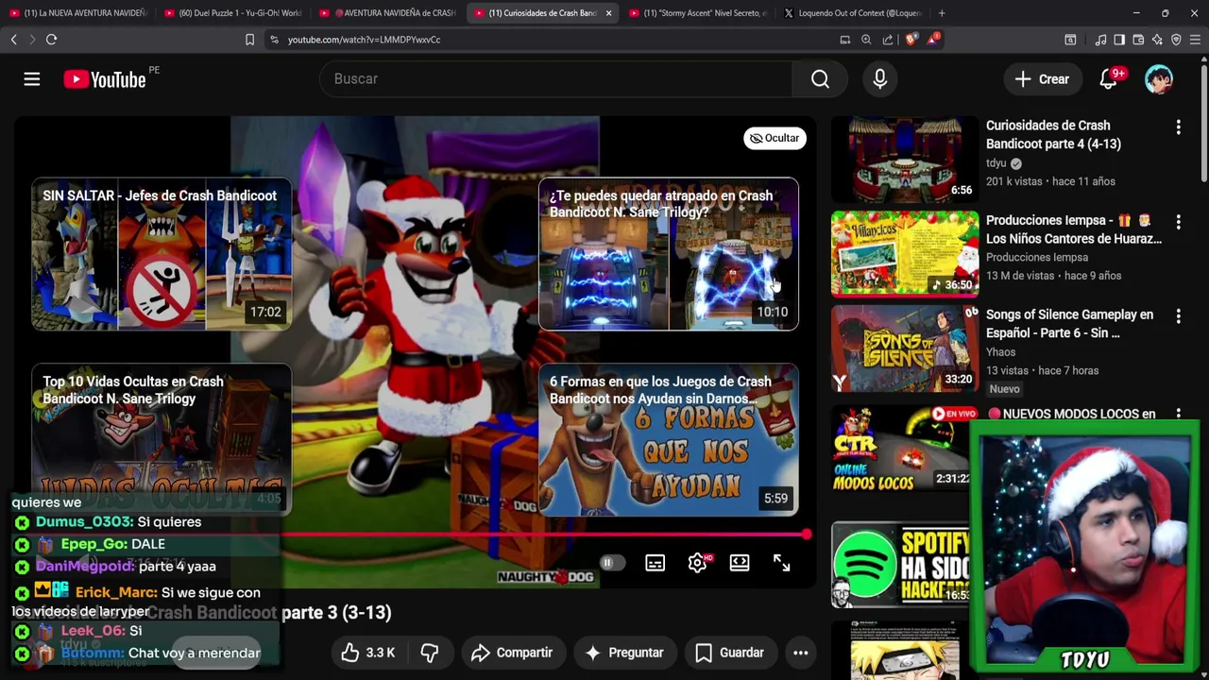Open the browser wallet icon
The width and height of the screenshot is (1209, 680).
tap(1138, 40)
